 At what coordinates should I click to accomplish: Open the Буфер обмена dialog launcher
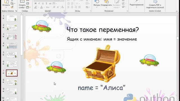click(16, 11)
